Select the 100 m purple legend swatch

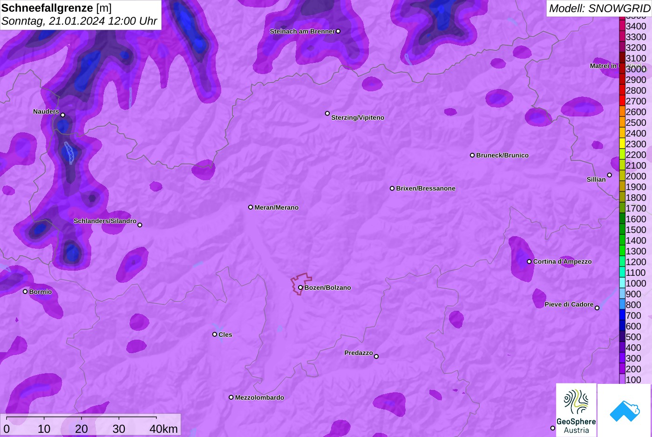pos(622,379)
